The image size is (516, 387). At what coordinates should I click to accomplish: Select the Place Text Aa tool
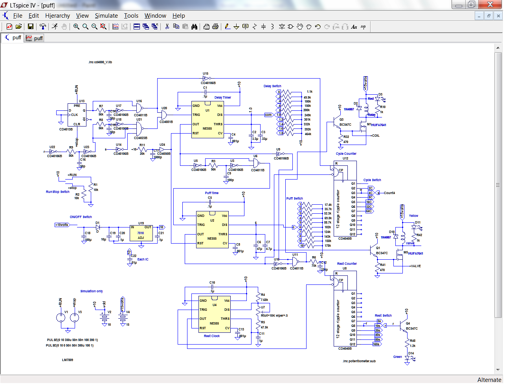click(x=354, y=27)
